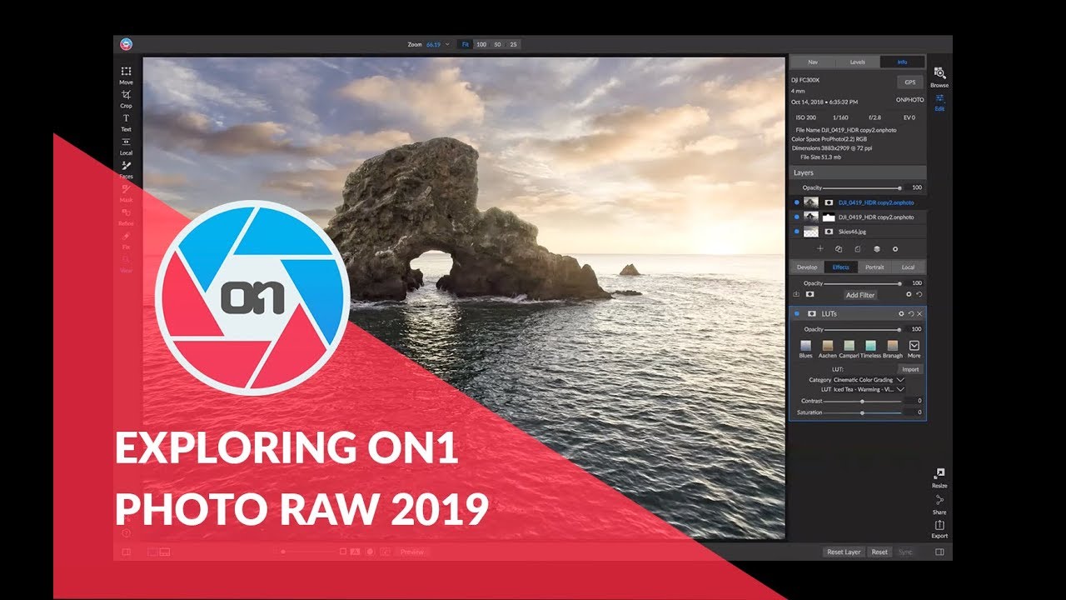Add a new layer with plus icon
1066x600 pixels.
click(x=819, y=249)
